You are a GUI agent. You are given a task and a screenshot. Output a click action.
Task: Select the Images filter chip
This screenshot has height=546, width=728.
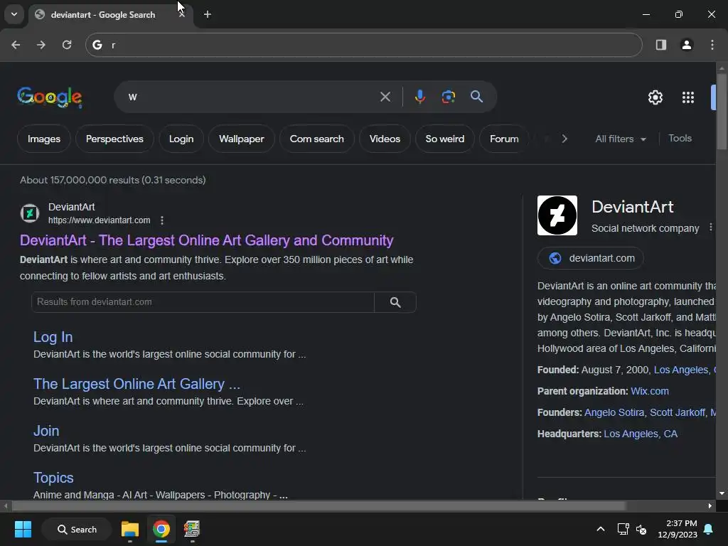44,139
